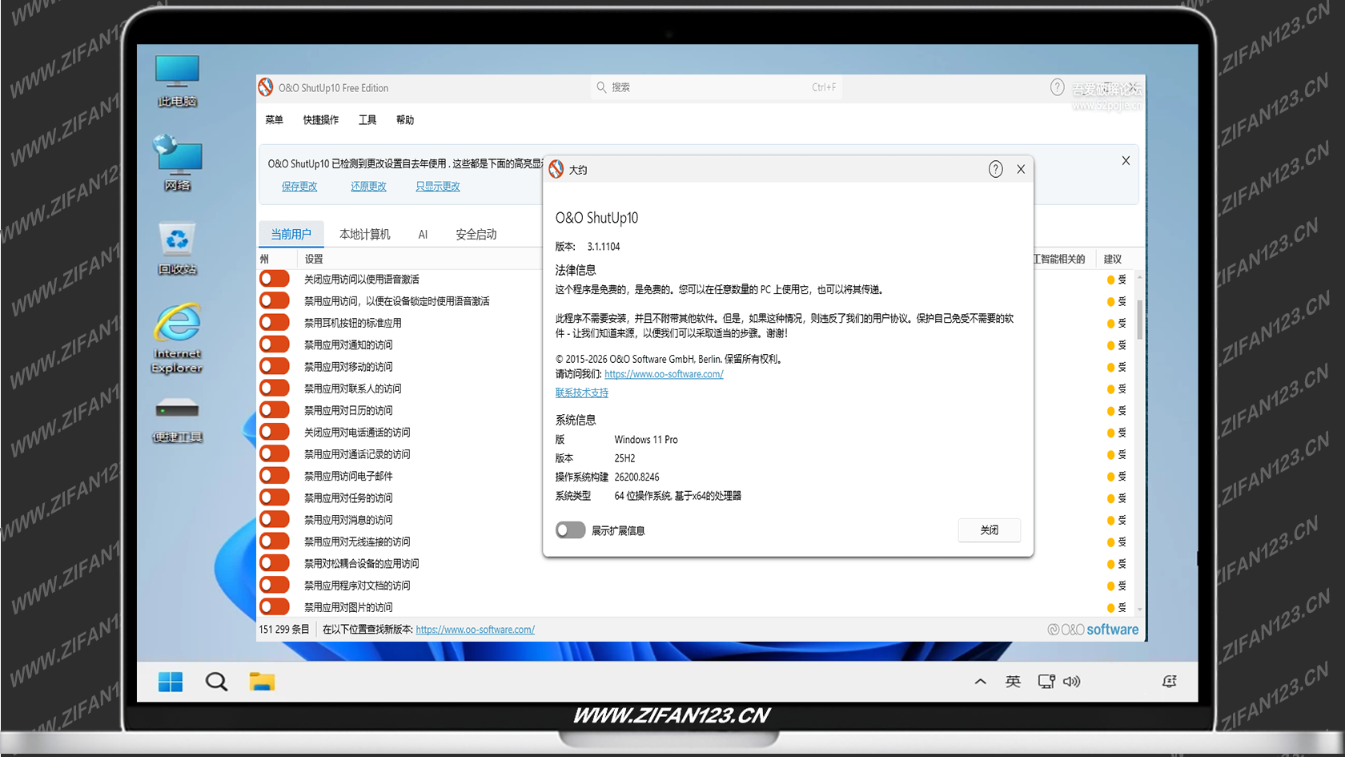Click the 25H2 version value
The width and height of the screenshot is (1345, 757).
click(624, 458)
